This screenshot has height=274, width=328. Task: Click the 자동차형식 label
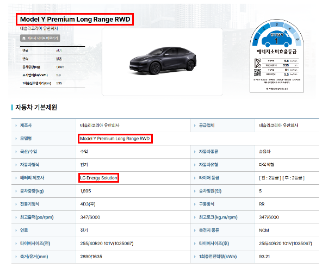[x=29, y=165]
